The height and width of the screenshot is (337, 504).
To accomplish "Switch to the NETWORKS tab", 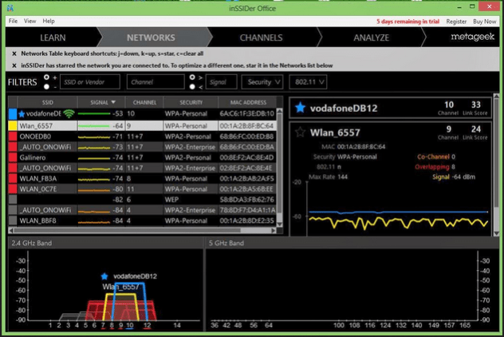I will pos(151,38).
